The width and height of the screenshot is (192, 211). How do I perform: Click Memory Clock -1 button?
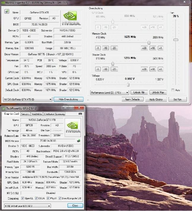point(98,48)
